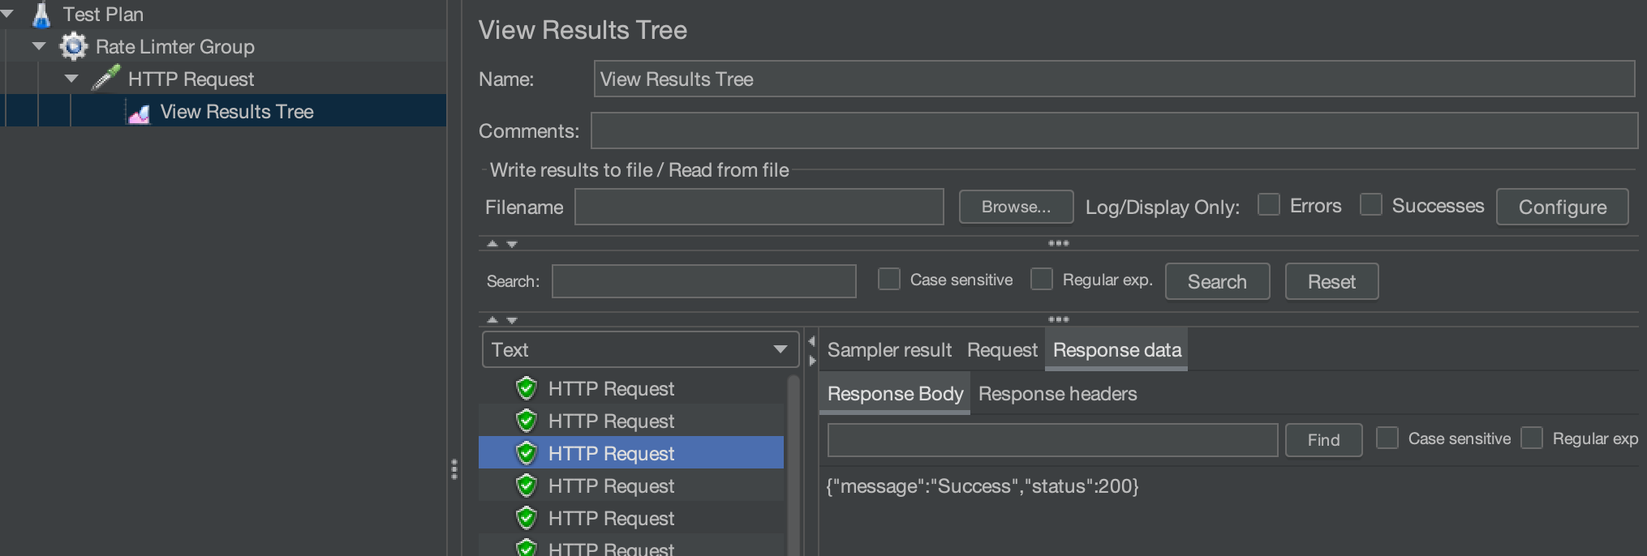Viewport: 1647px width, 556px height.
Task: Open the Text renderer dropdown
Action: pos(640,349)
